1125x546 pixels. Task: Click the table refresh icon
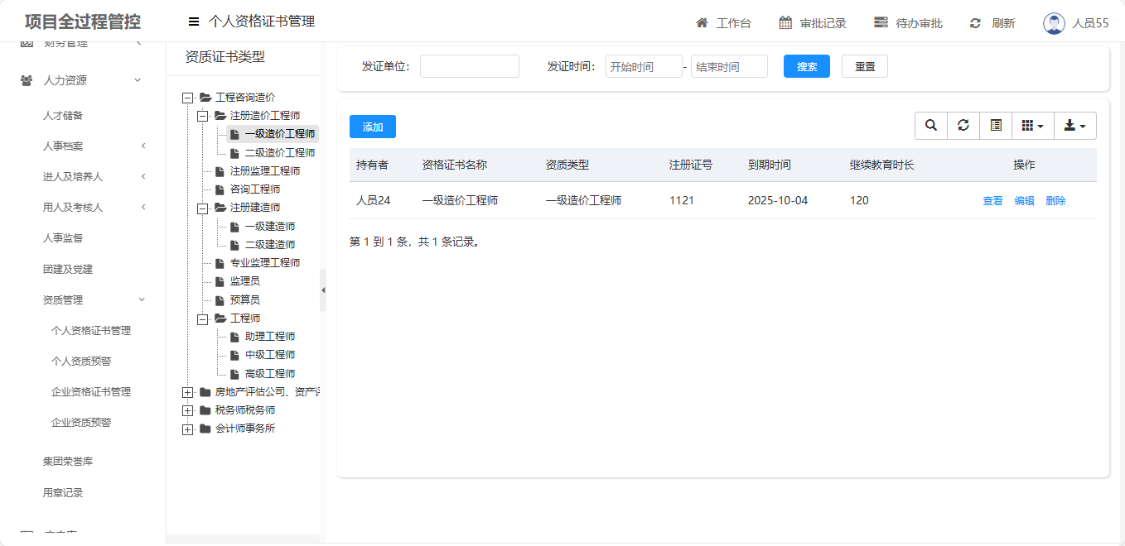pos(963,126)
